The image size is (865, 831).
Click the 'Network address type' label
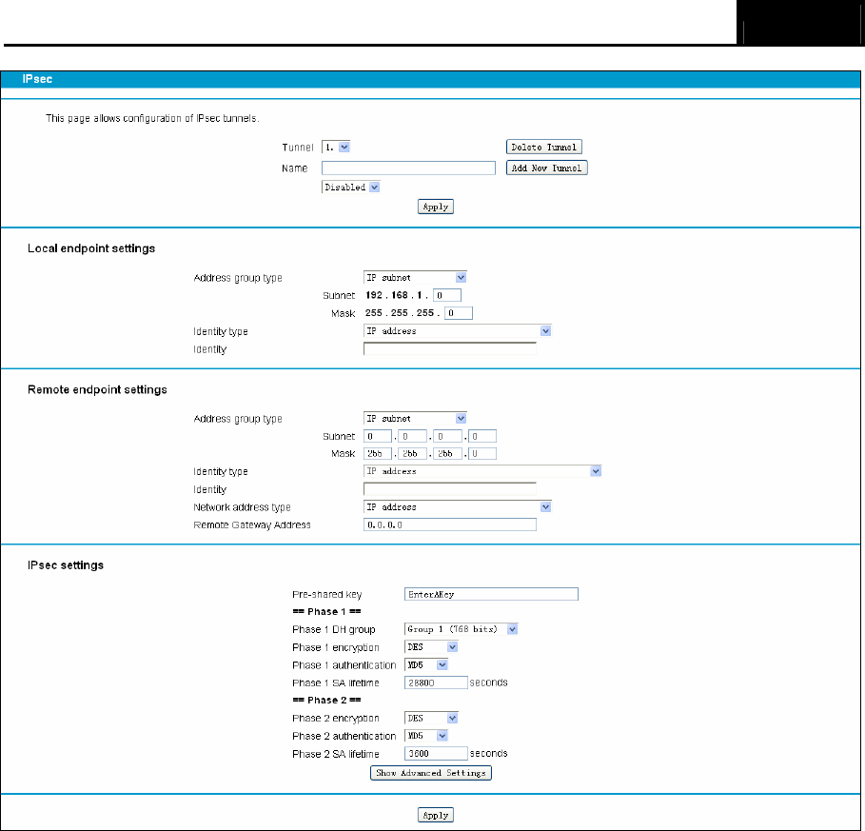(242, 507)
